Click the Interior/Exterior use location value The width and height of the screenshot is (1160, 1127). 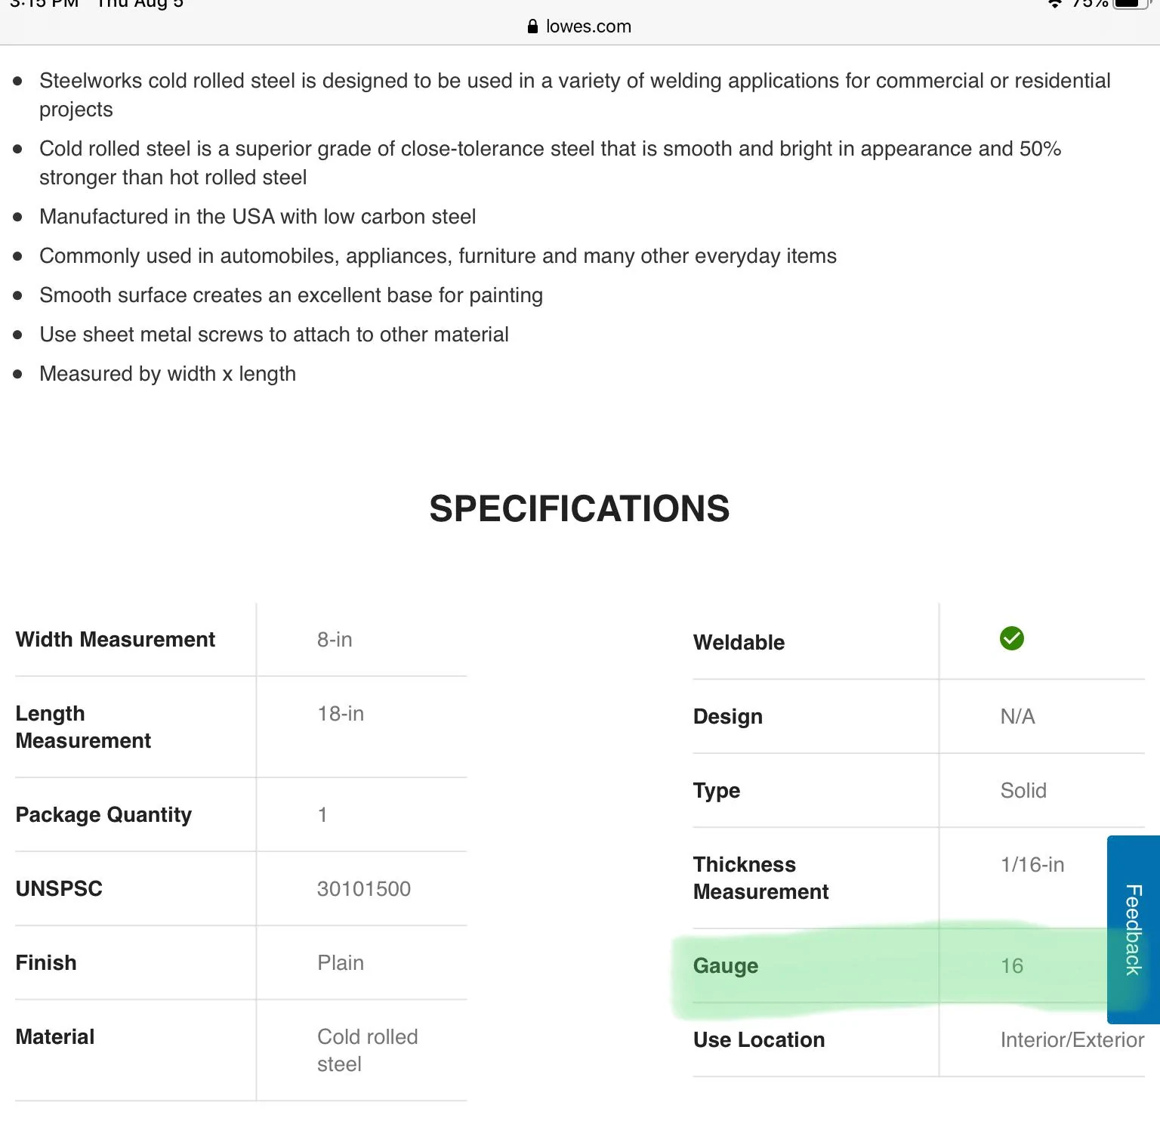pyautogui.click(x=1072, y=1040)
